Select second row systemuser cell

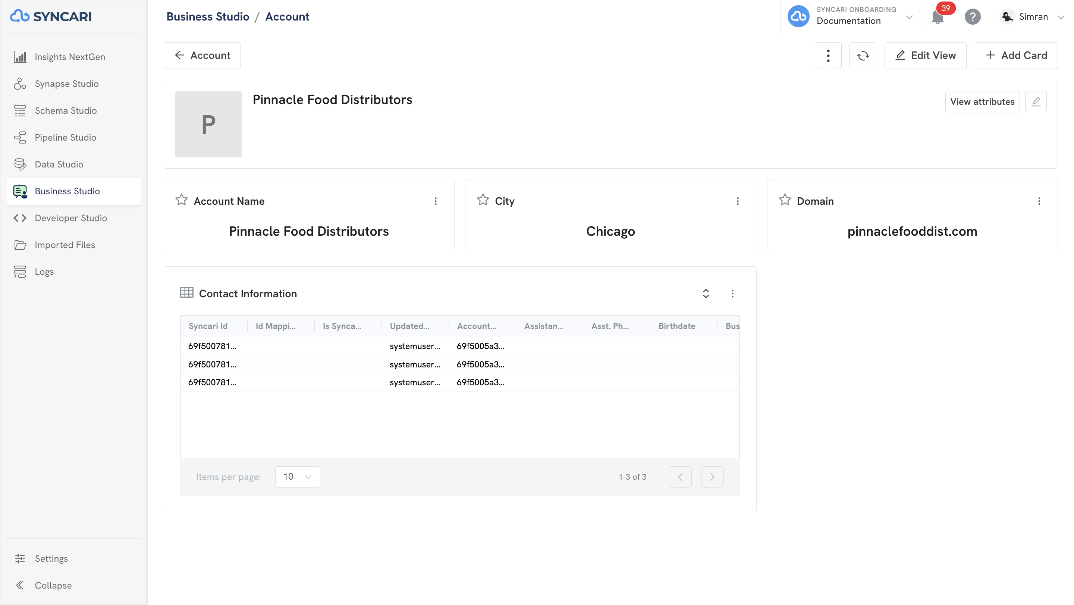pyautogui.click(x=415, y=364)
